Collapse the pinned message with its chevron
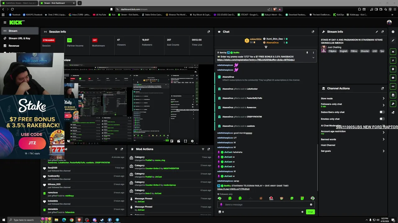The image size is (398, 223). (313, 58)
